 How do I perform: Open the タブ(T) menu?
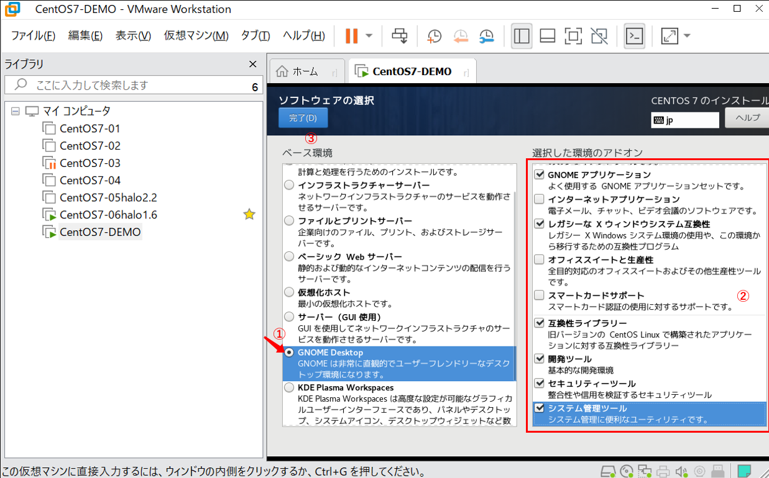click(x=256, y=36)
